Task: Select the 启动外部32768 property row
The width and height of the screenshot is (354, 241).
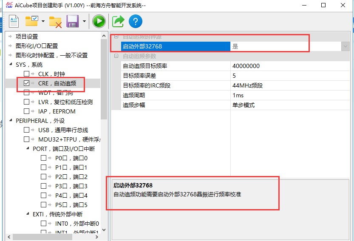Action: point(235,46)
